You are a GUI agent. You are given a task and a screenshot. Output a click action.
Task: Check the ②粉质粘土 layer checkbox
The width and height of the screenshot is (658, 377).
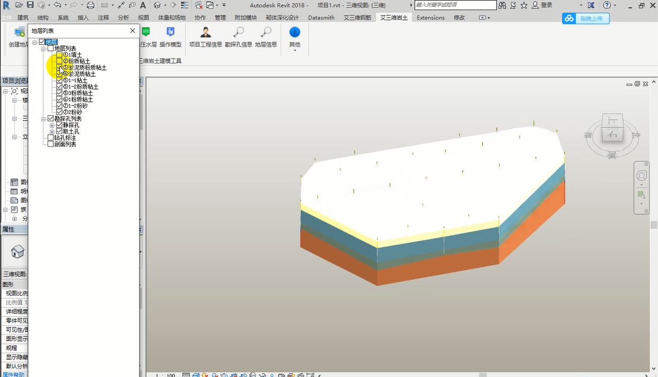59,61
